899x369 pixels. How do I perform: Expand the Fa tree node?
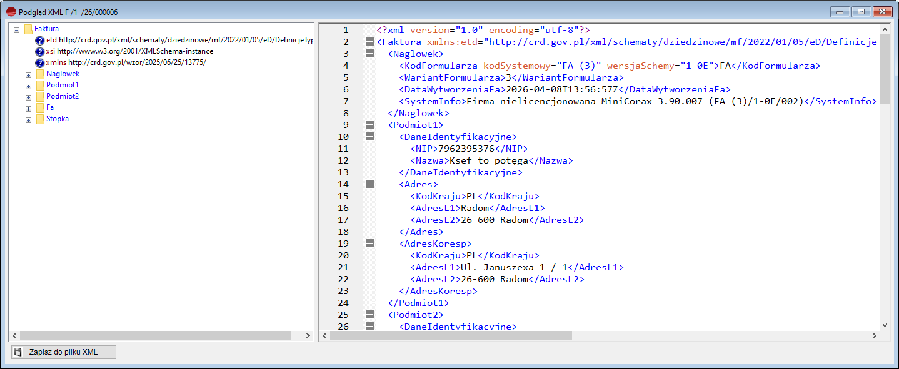click(x=28, y=108)
